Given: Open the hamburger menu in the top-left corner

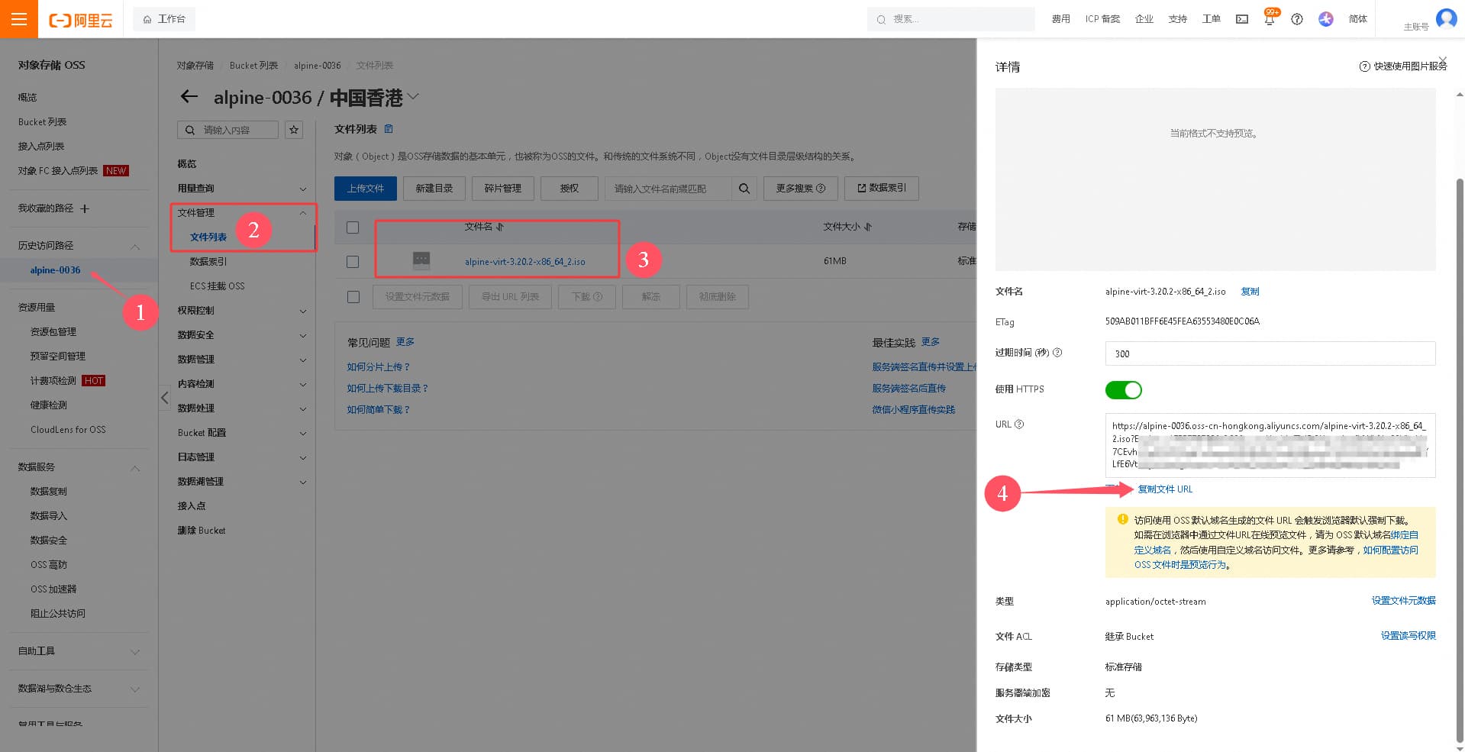Looking at the screenshot, I should (x=19, y=19).
